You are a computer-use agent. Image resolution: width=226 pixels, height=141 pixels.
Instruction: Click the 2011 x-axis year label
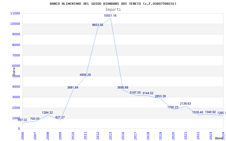click(x=85, y=136)
